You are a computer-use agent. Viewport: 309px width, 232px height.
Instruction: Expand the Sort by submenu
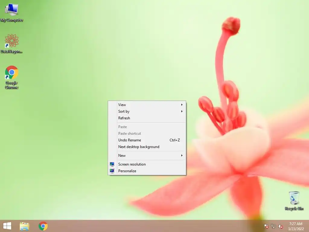click(x=147, y=111)
